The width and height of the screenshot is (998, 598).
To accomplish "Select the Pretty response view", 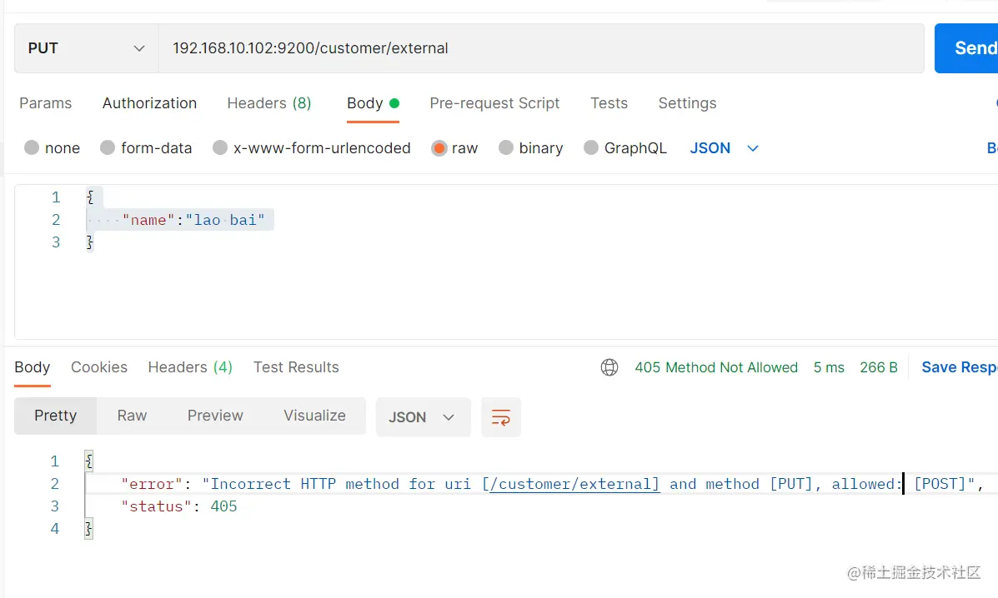I will coord(55,416).
